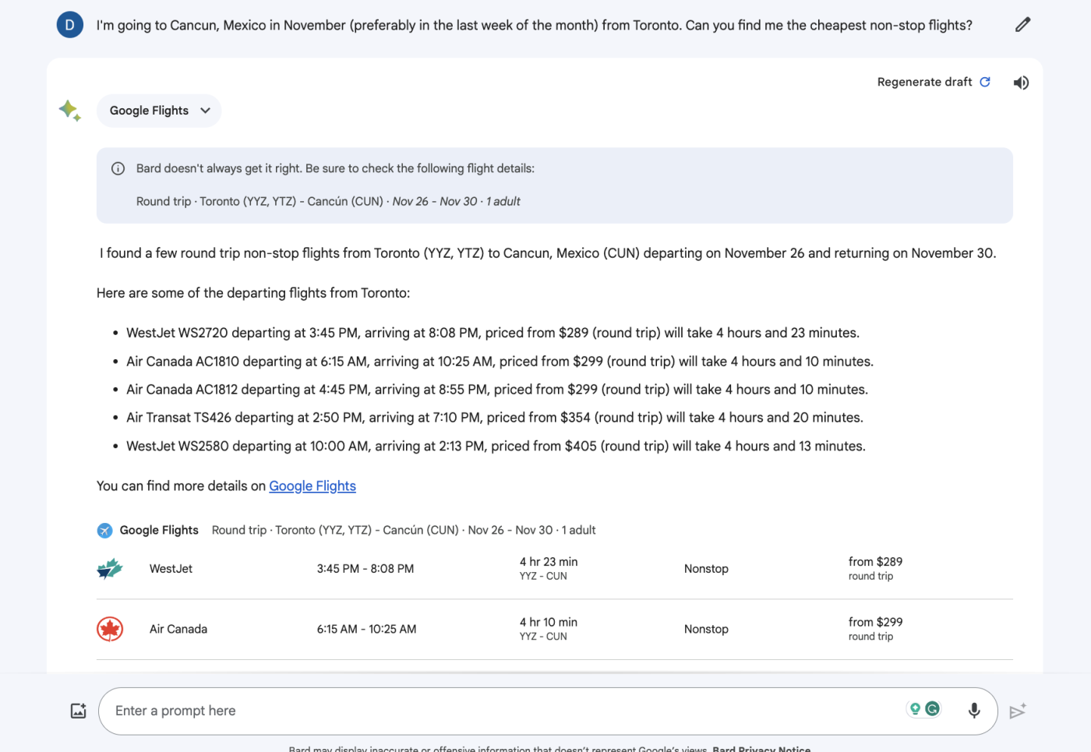The image size is (1091, 752).
Task: Click the '4 hr 23 min' duration text
Action: pyautogui.click(x=549, y=562)
